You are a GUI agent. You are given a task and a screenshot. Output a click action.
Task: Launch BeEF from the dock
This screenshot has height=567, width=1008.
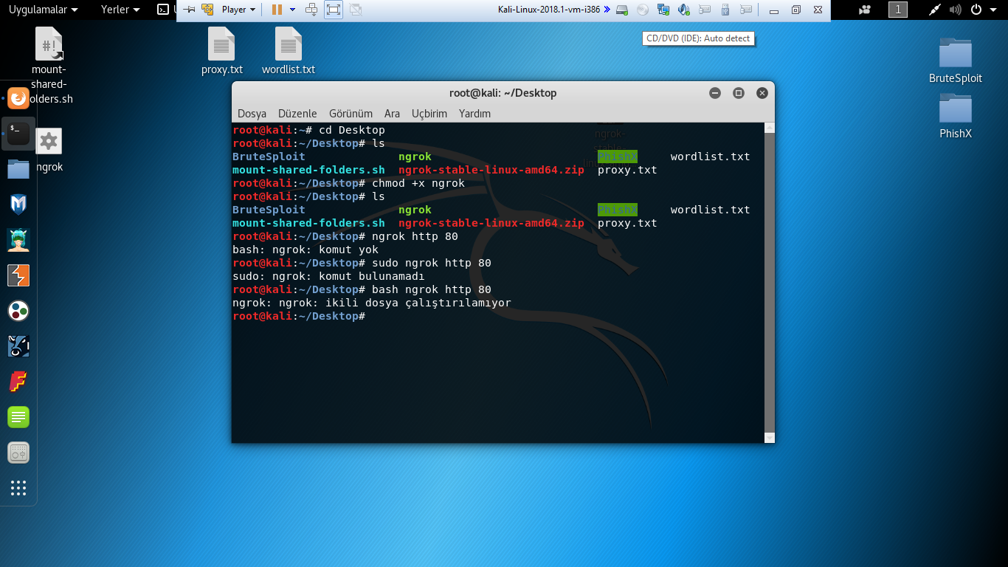click(18, 346)
